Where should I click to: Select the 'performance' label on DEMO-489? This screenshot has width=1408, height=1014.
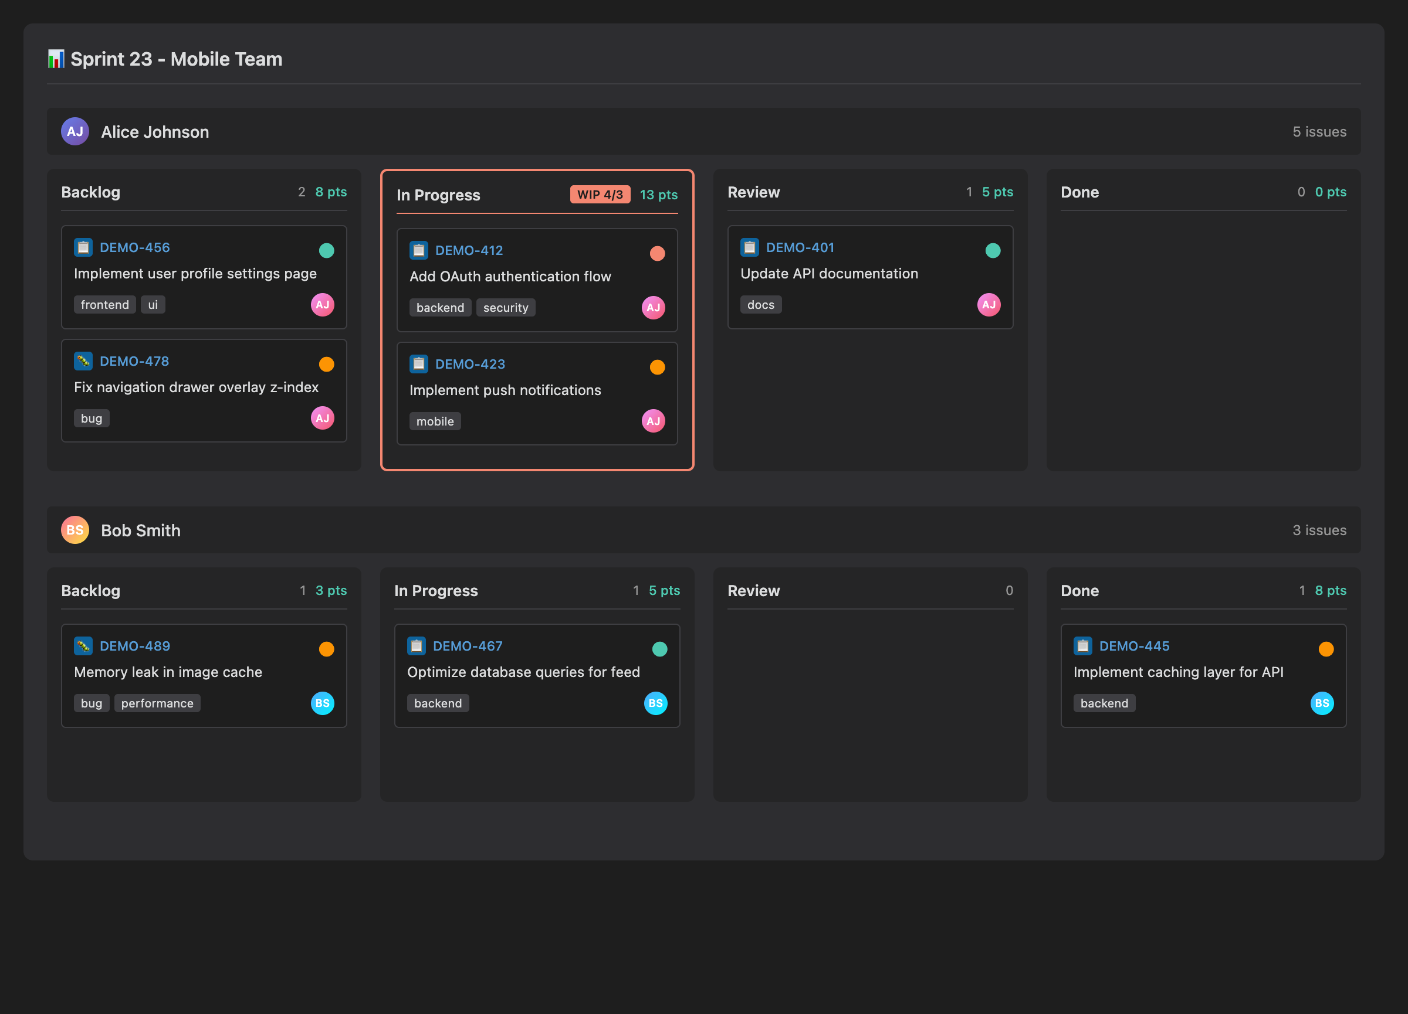158,704
